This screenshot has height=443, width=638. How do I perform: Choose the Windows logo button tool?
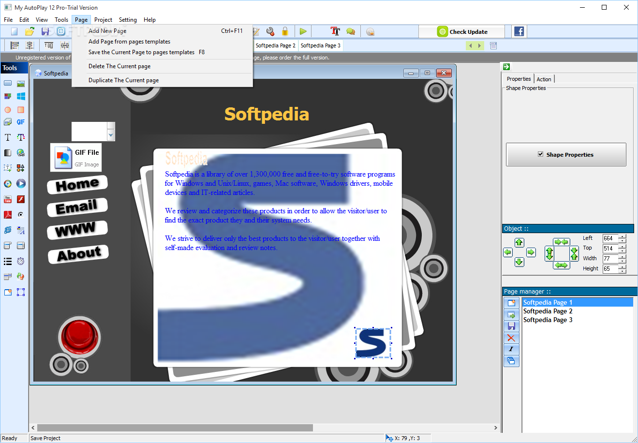(x=21, y=96)
